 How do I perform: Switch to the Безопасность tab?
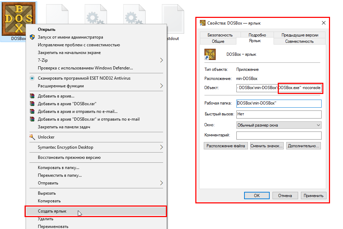coord(220,35)
